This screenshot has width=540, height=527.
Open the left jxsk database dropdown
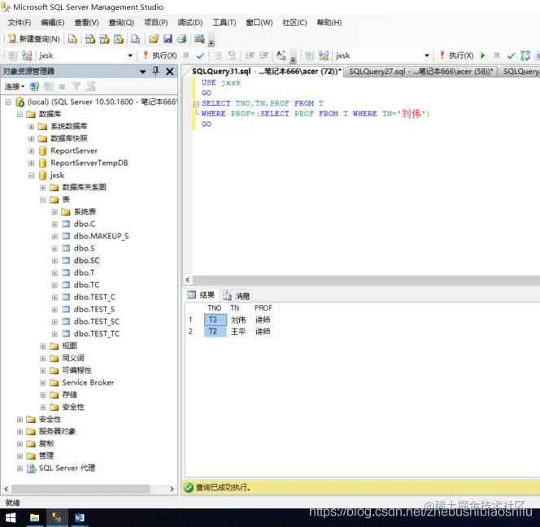[130, 55]
